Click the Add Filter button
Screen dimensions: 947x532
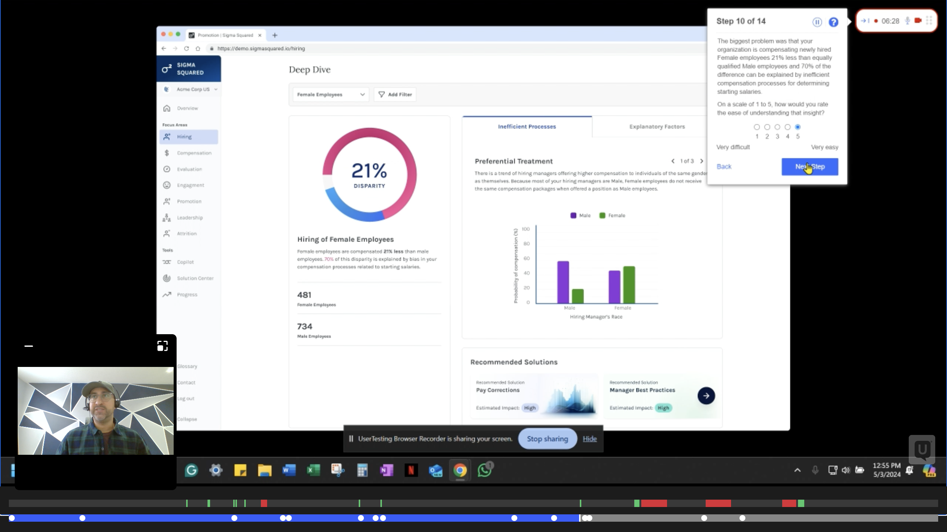(395, 94)
